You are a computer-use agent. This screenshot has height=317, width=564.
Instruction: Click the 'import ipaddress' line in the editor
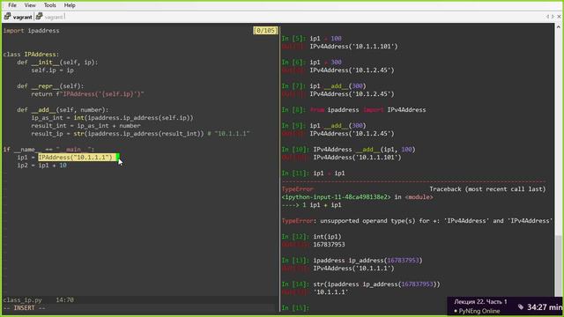click(32, 31)
